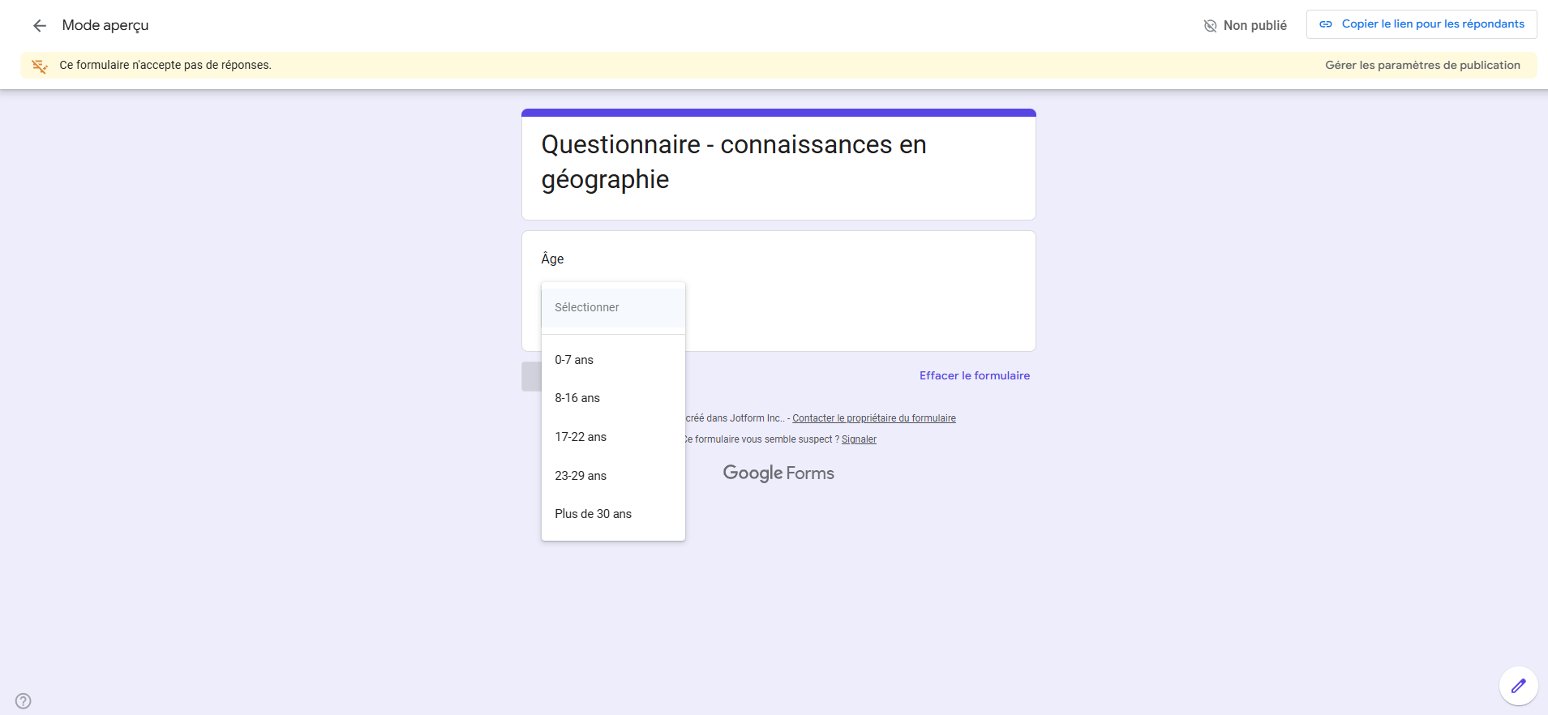Choose the Sélectionner placeholder option
The height and width of the screenshot is (715, 1548).
click(613, 307)
